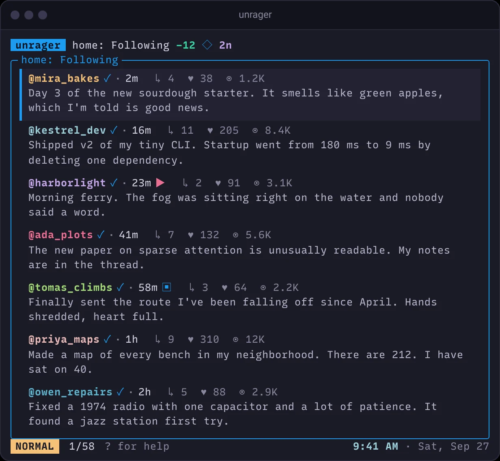The image size is (500, 461).
Task: Click the diamond icon in the header
Action: tap(207, 45)
